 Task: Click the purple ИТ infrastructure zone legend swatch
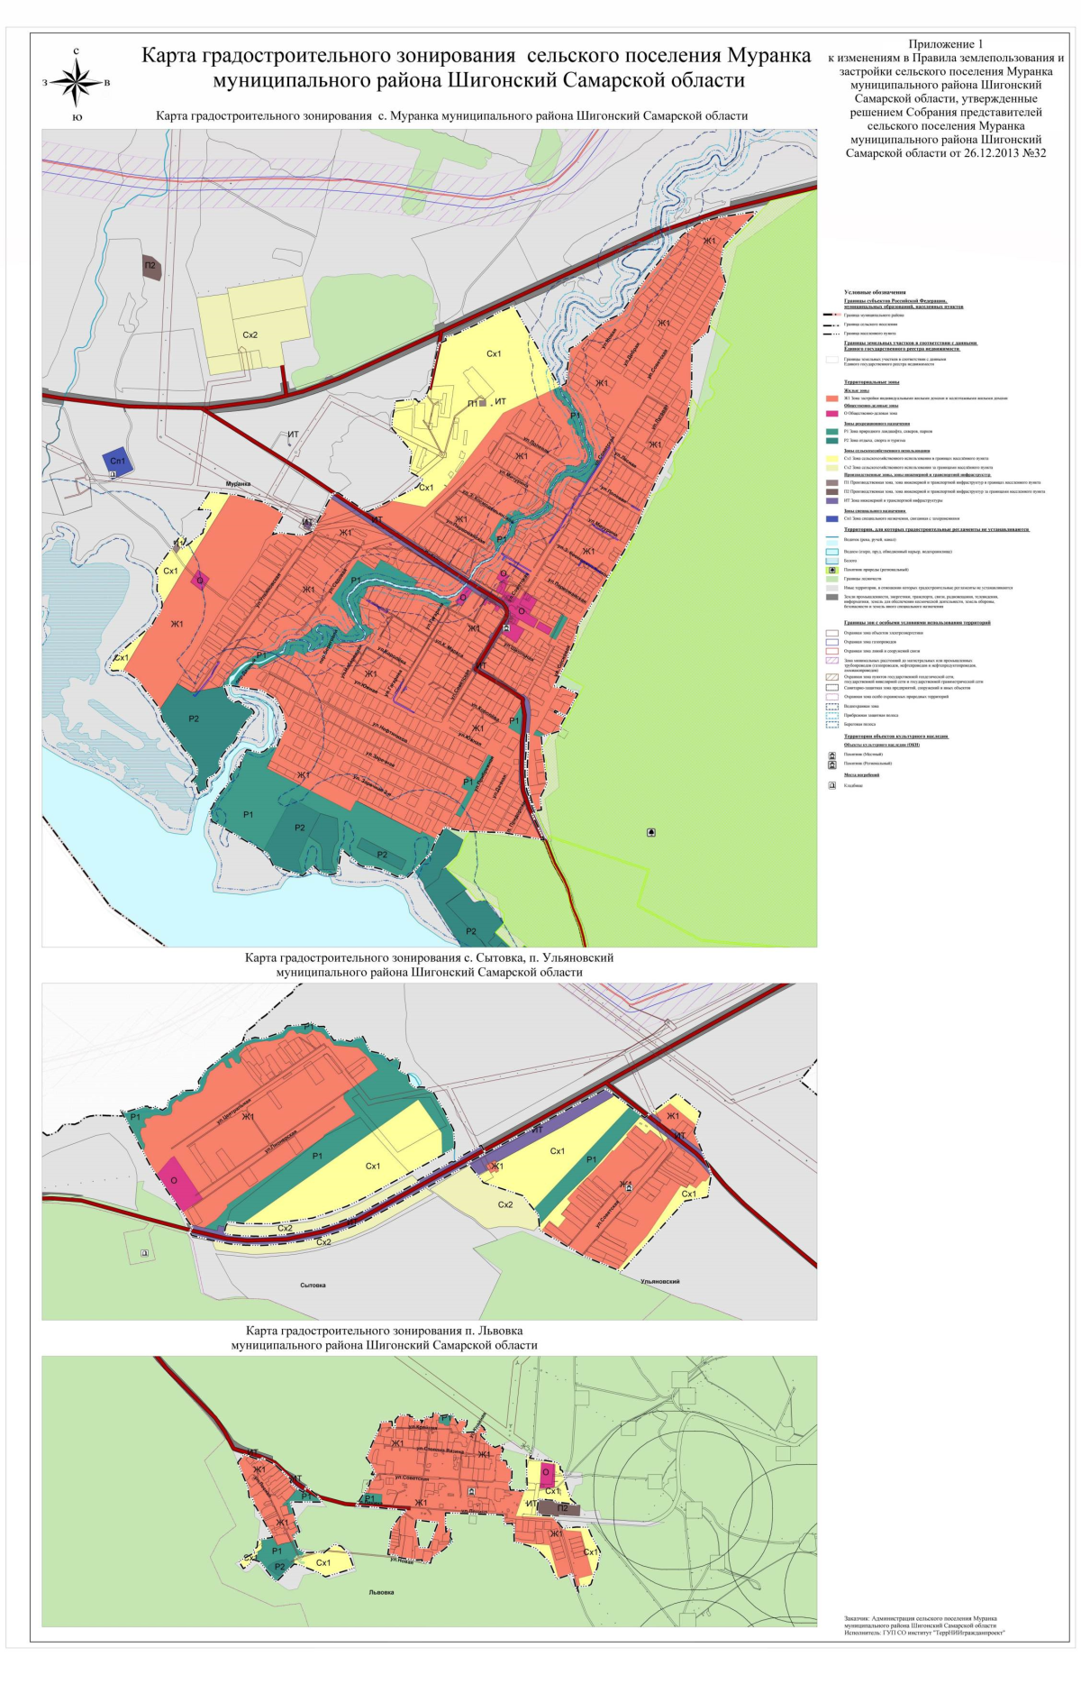831,500
